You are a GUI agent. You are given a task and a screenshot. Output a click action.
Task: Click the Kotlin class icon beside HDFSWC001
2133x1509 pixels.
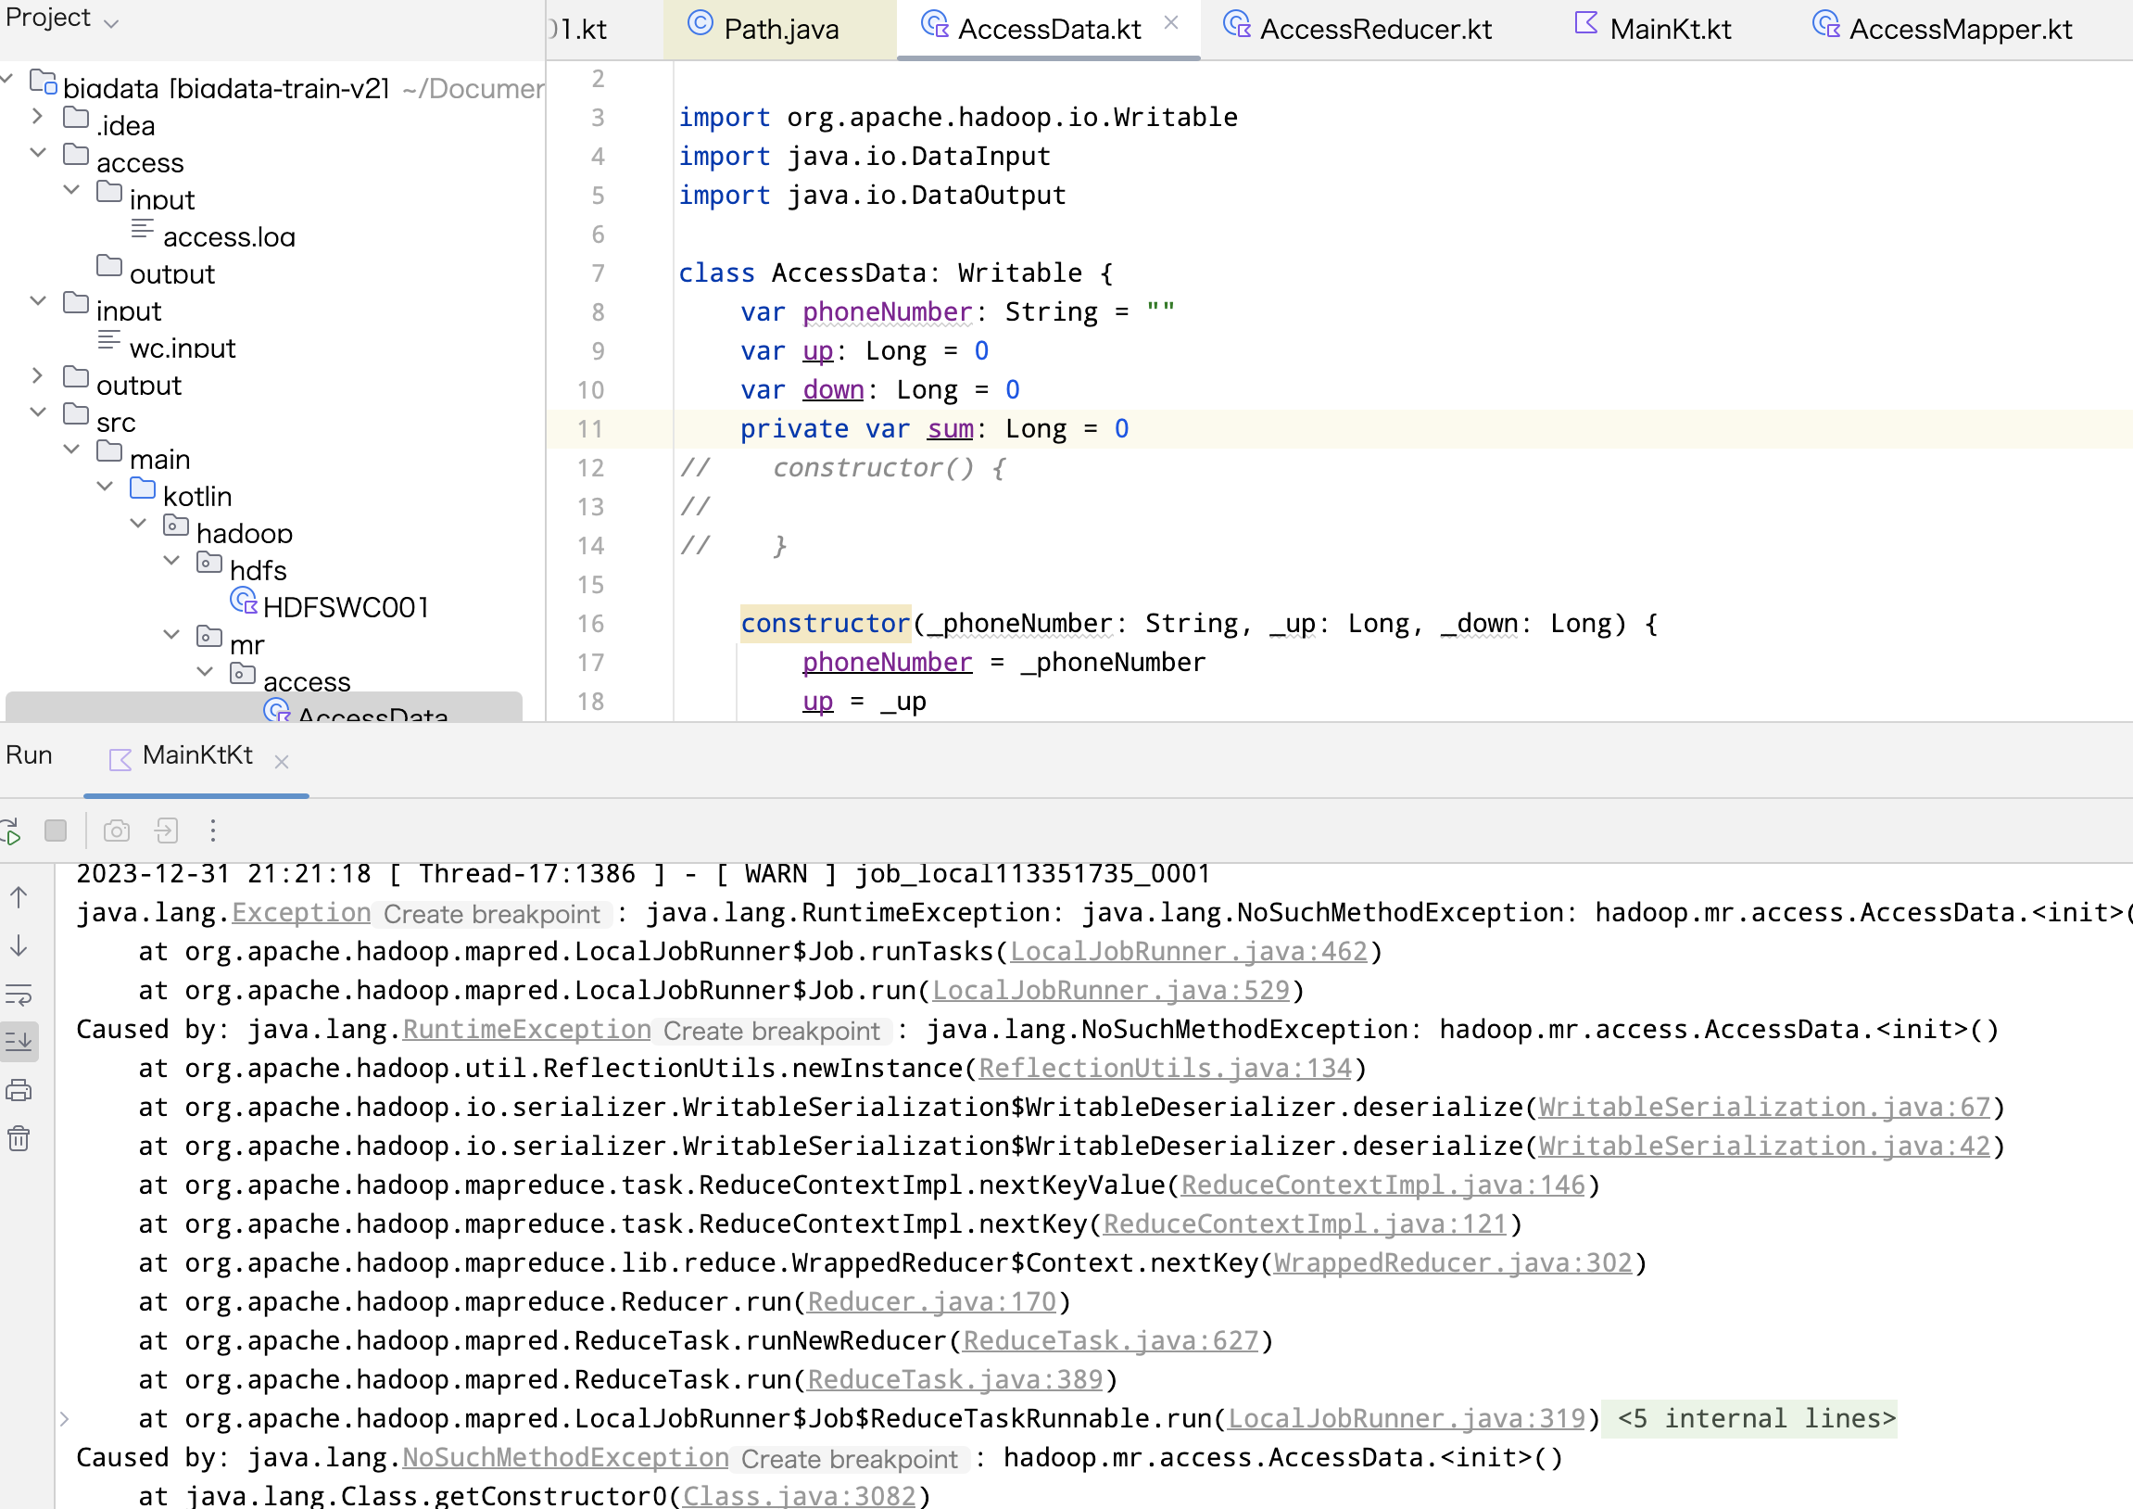(244, 602)
